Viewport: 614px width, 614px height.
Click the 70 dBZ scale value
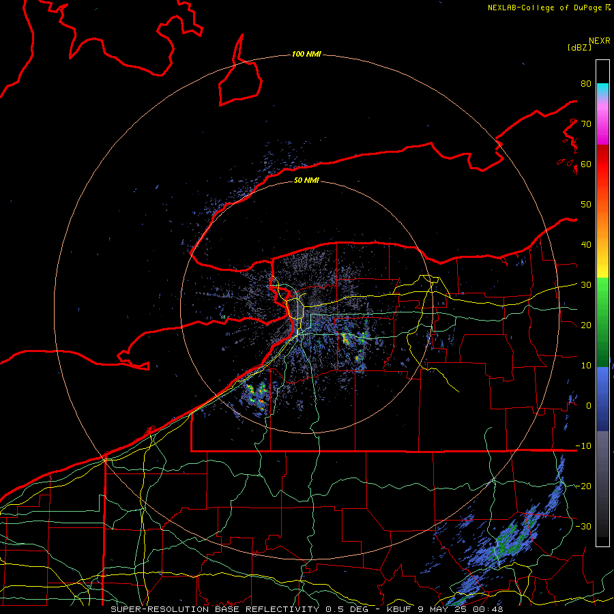pos(586,123)
